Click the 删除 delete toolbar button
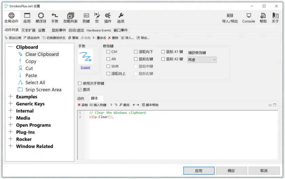Image resolution: width=285 pixels, height=179 pixels. [113, 38]
